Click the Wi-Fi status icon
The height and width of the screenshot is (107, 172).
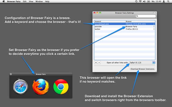(140, 1)
